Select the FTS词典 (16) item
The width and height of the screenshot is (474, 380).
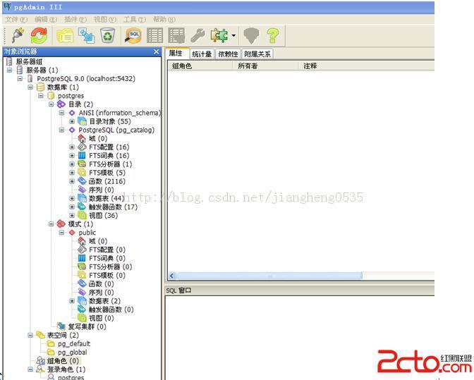(x=109, y=156)
